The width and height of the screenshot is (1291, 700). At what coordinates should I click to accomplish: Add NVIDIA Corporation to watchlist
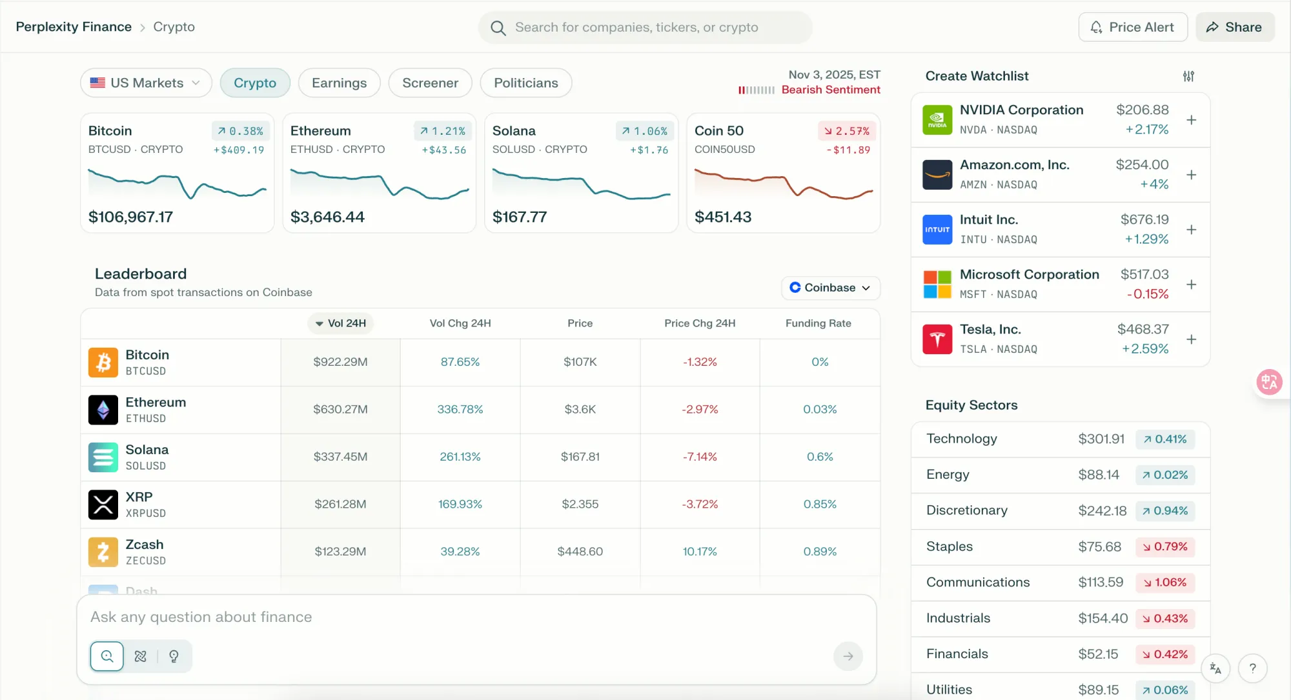coord(1192,120)
